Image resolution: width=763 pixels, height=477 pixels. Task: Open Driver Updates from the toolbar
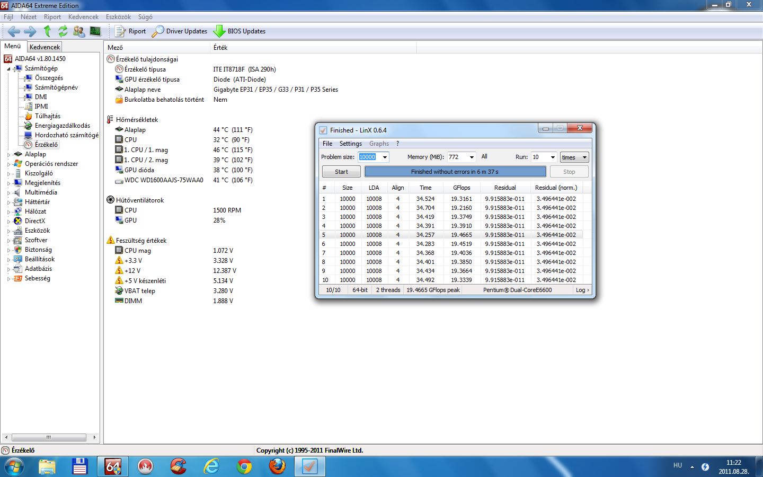[180, 31]
